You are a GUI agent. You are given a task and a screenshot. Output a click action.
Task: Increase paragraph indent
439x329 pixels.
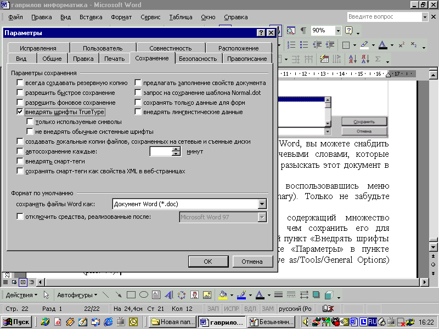point(330,45)
